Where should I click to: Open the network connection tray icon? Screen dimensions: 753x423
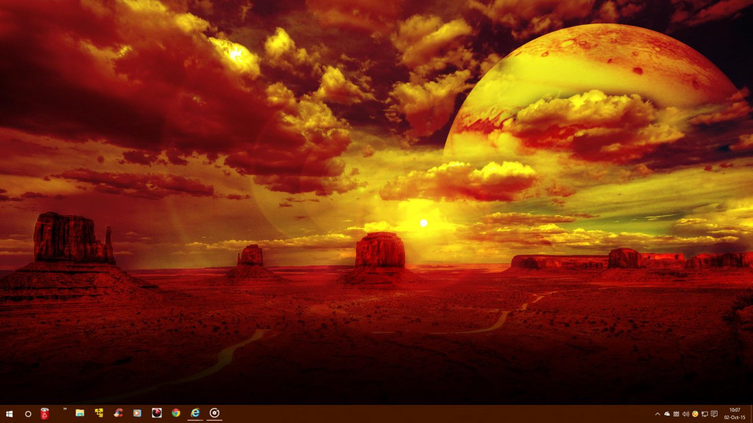click(x=704, y=414)
